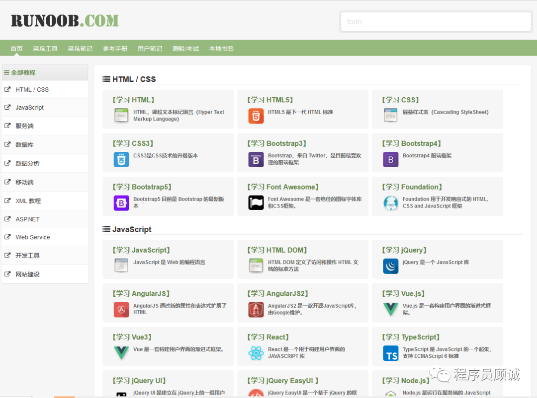This screenshot has width=537, height=398.
Task: Open the 【学习 jQuery UI】 tutorial title
Action: pos(139,381)
